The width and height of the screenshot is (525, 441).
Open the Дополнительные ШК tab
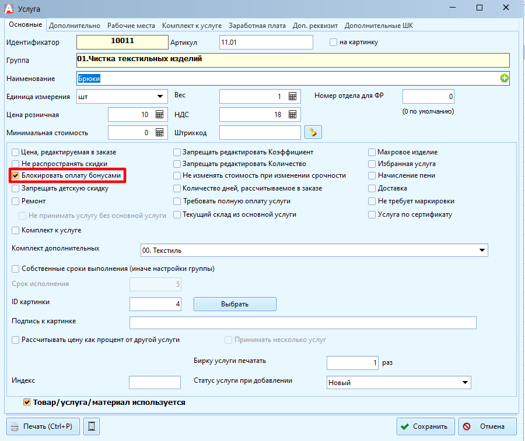[379, 26]
